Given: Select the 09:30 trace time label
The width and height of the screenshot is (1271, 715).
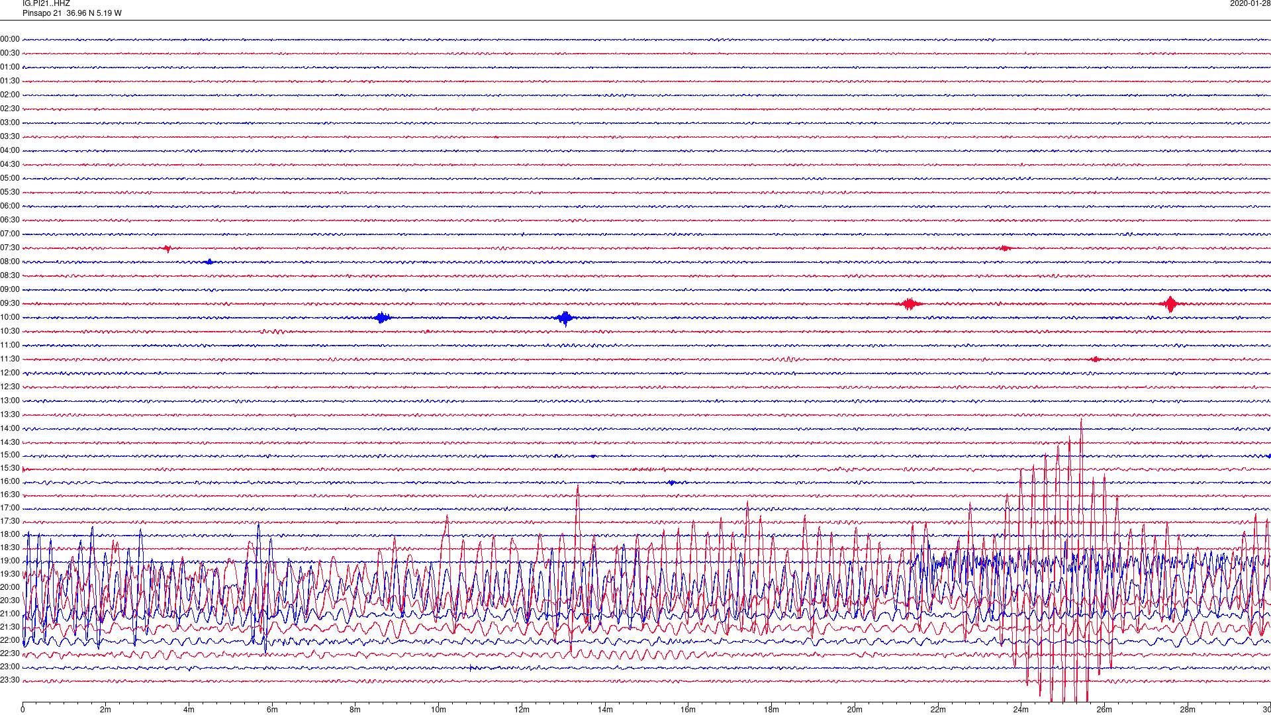Looking at the screenshot, I should coord(10,304).
